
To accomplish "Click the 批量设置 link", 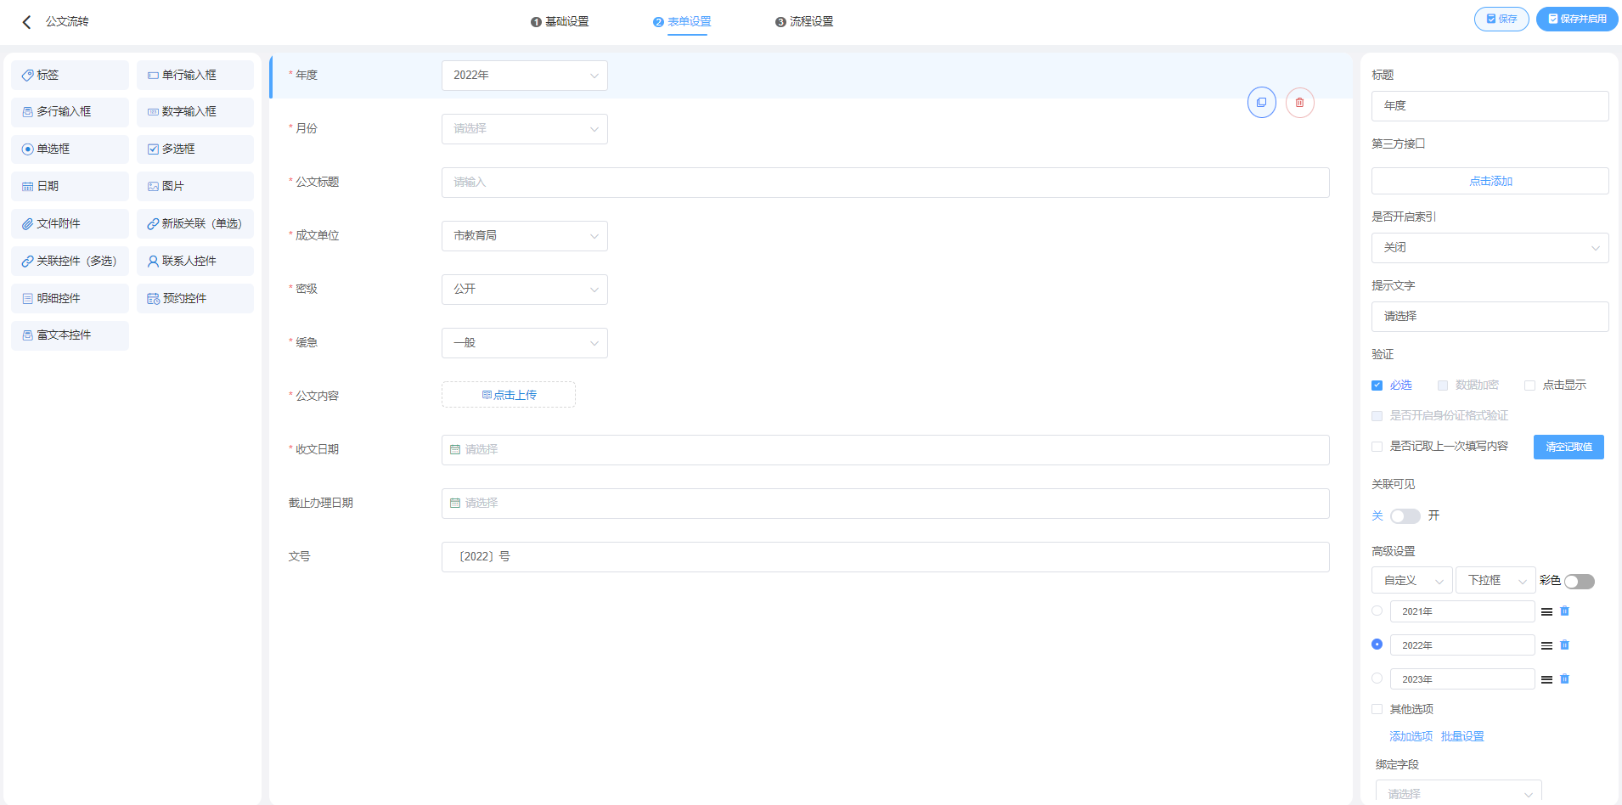I will pyautogui.click(x=1462, y=736).
